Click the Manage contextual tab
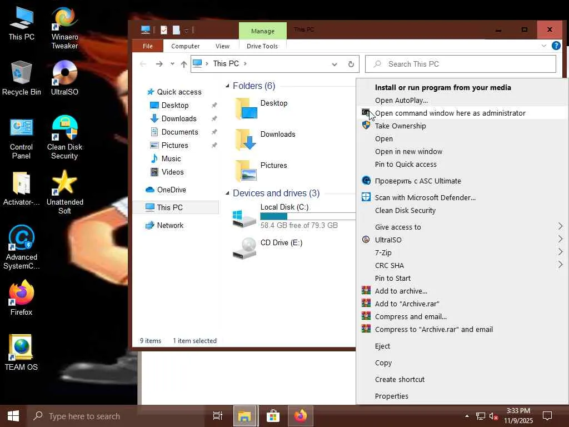The height and width of the screenshot is (427, 569). pos(263,31)
